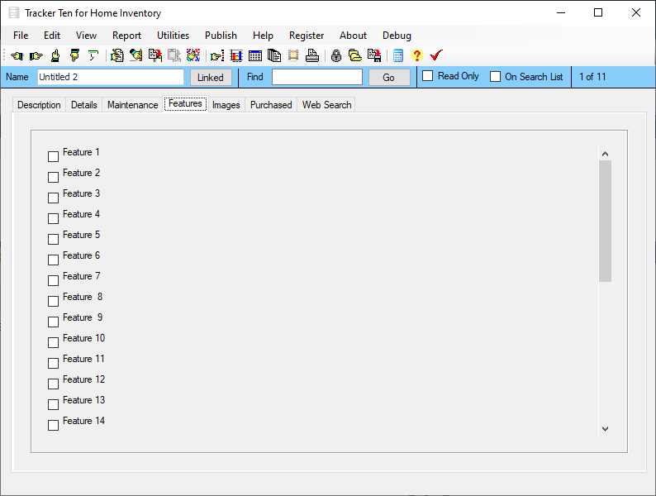Check the Feature 5 checkbox
Image resolution: width=656 pixels, height=496 pixels.
pyautogui.click(x=53, y=239)
